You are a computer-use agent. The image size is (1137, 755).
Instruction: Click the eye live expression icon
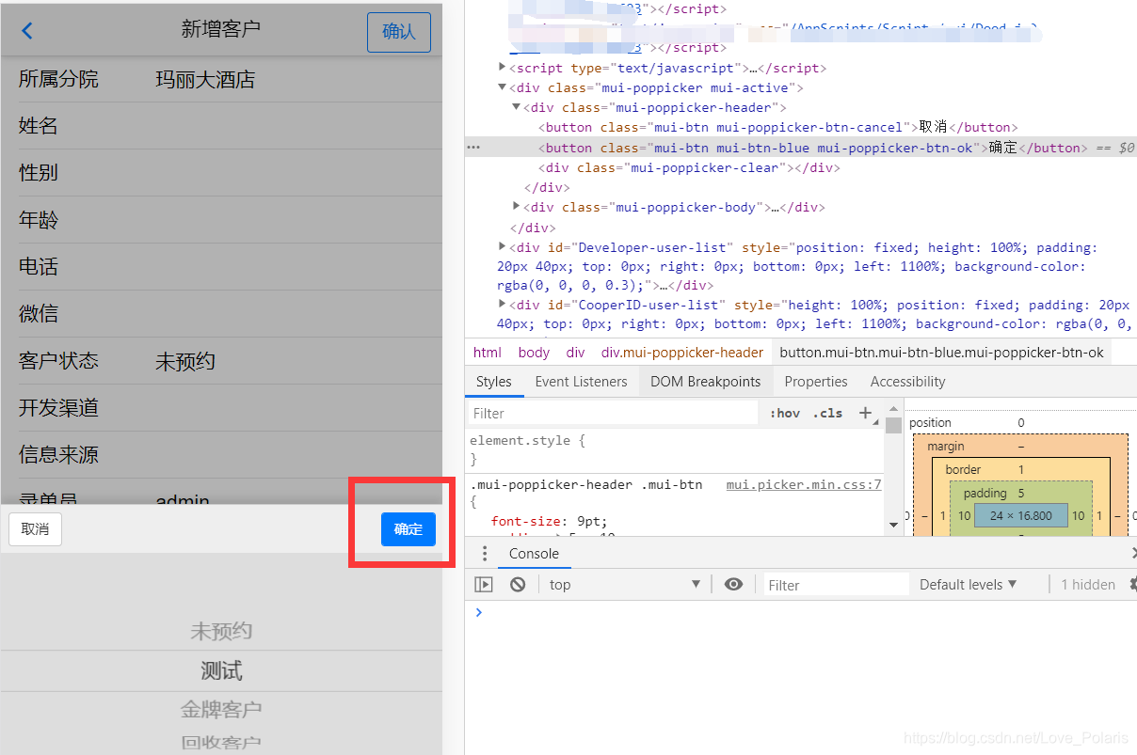[733, 585]
